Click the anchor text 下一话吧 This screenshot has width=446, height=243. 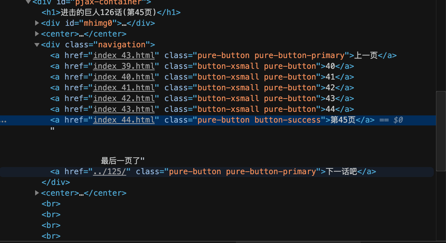click(x=341, y=172)
